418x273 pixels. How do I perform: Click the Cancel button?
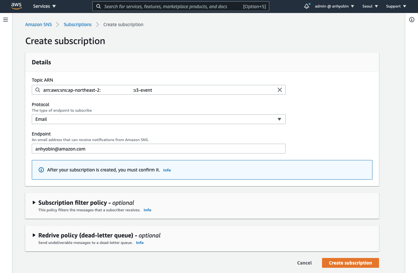tap(304, 263)
